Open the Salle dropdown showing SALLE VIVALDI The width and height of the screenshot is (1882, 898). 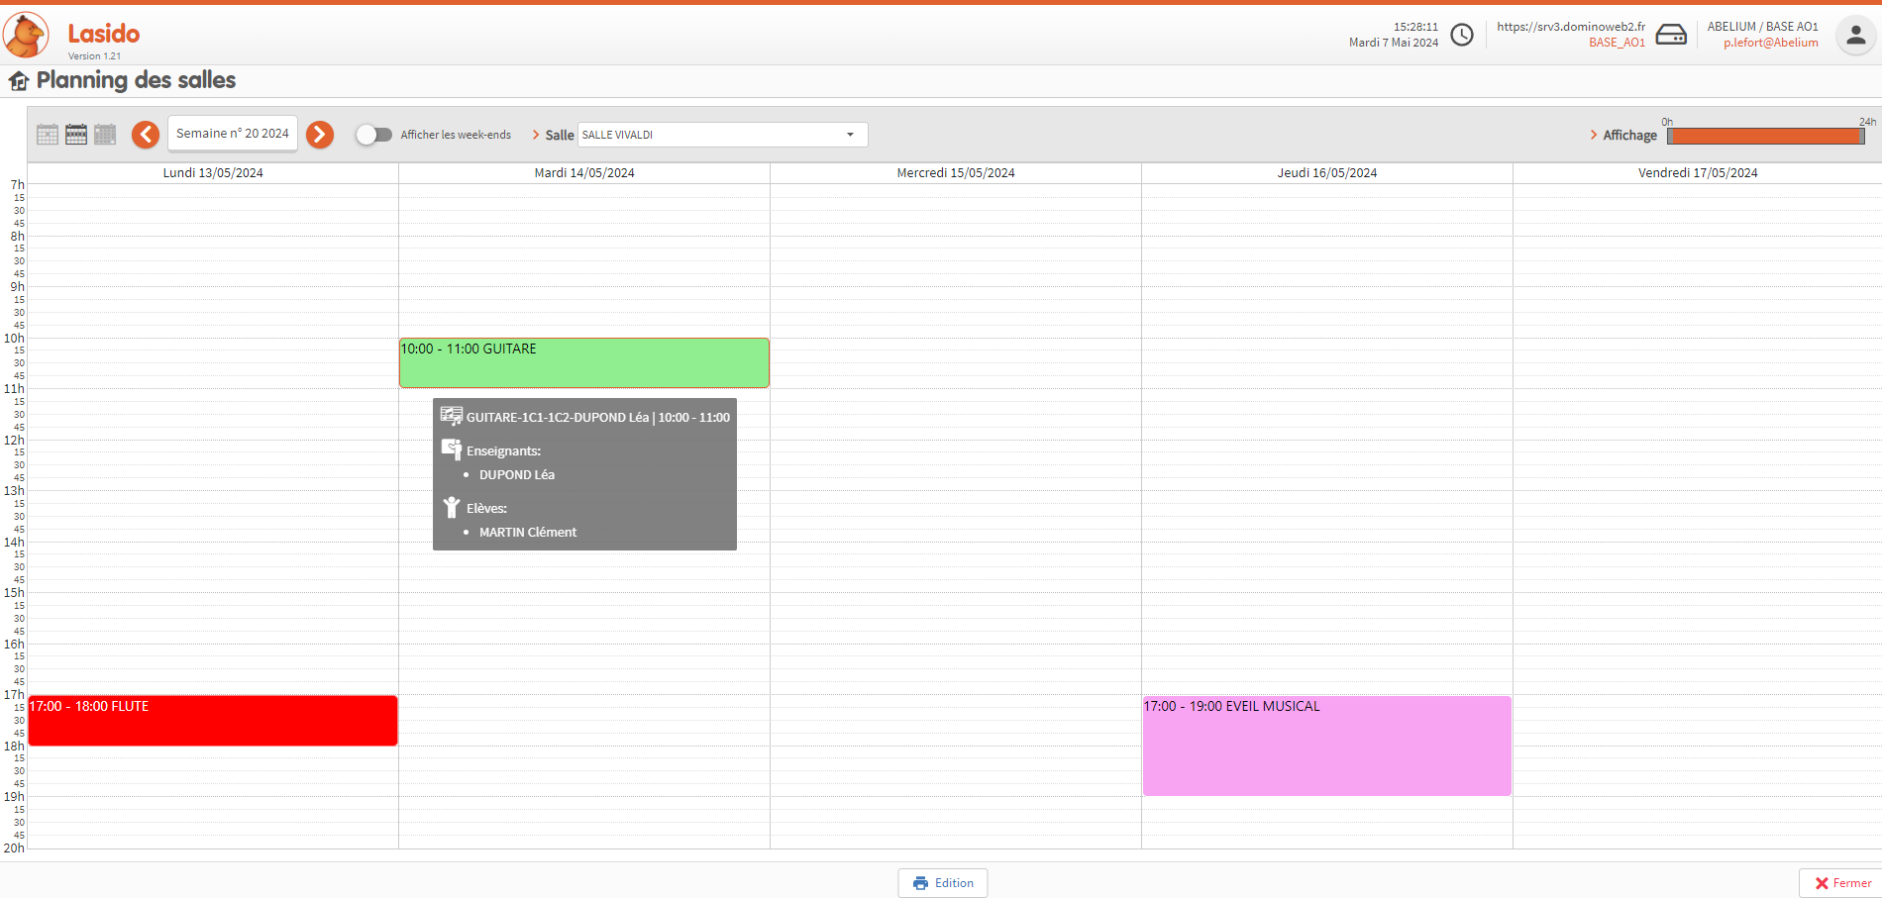(722, 135)
